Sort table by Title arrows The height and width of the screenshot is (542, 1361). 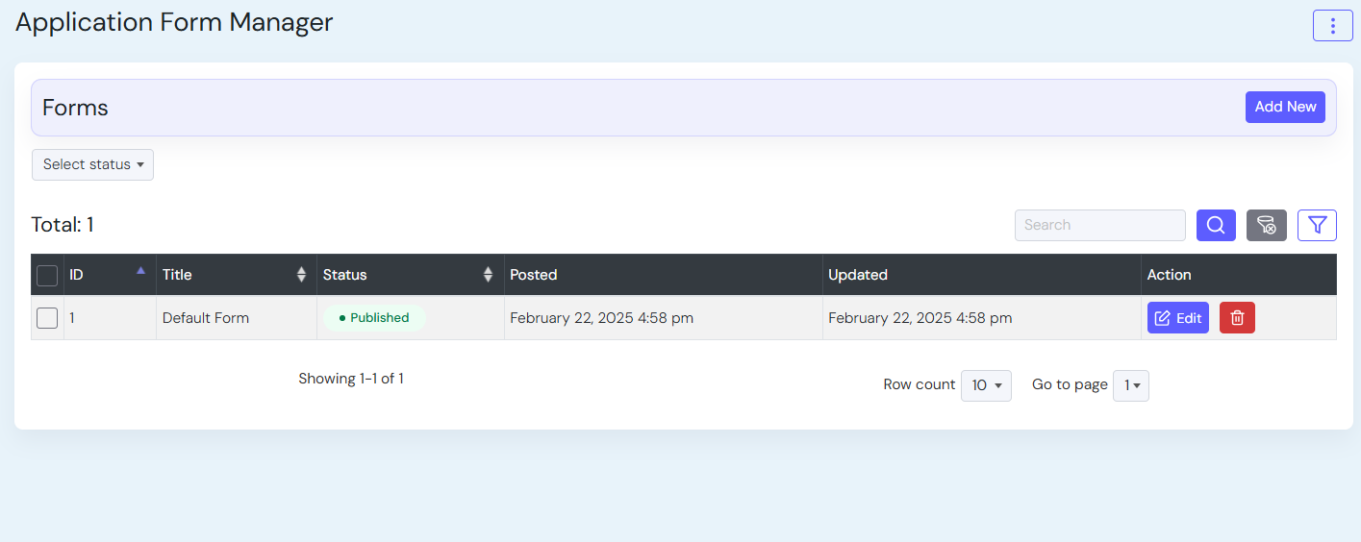click(x=301, y=275)
